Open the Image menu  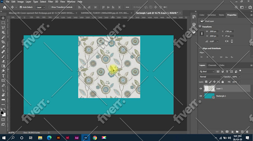20,2
